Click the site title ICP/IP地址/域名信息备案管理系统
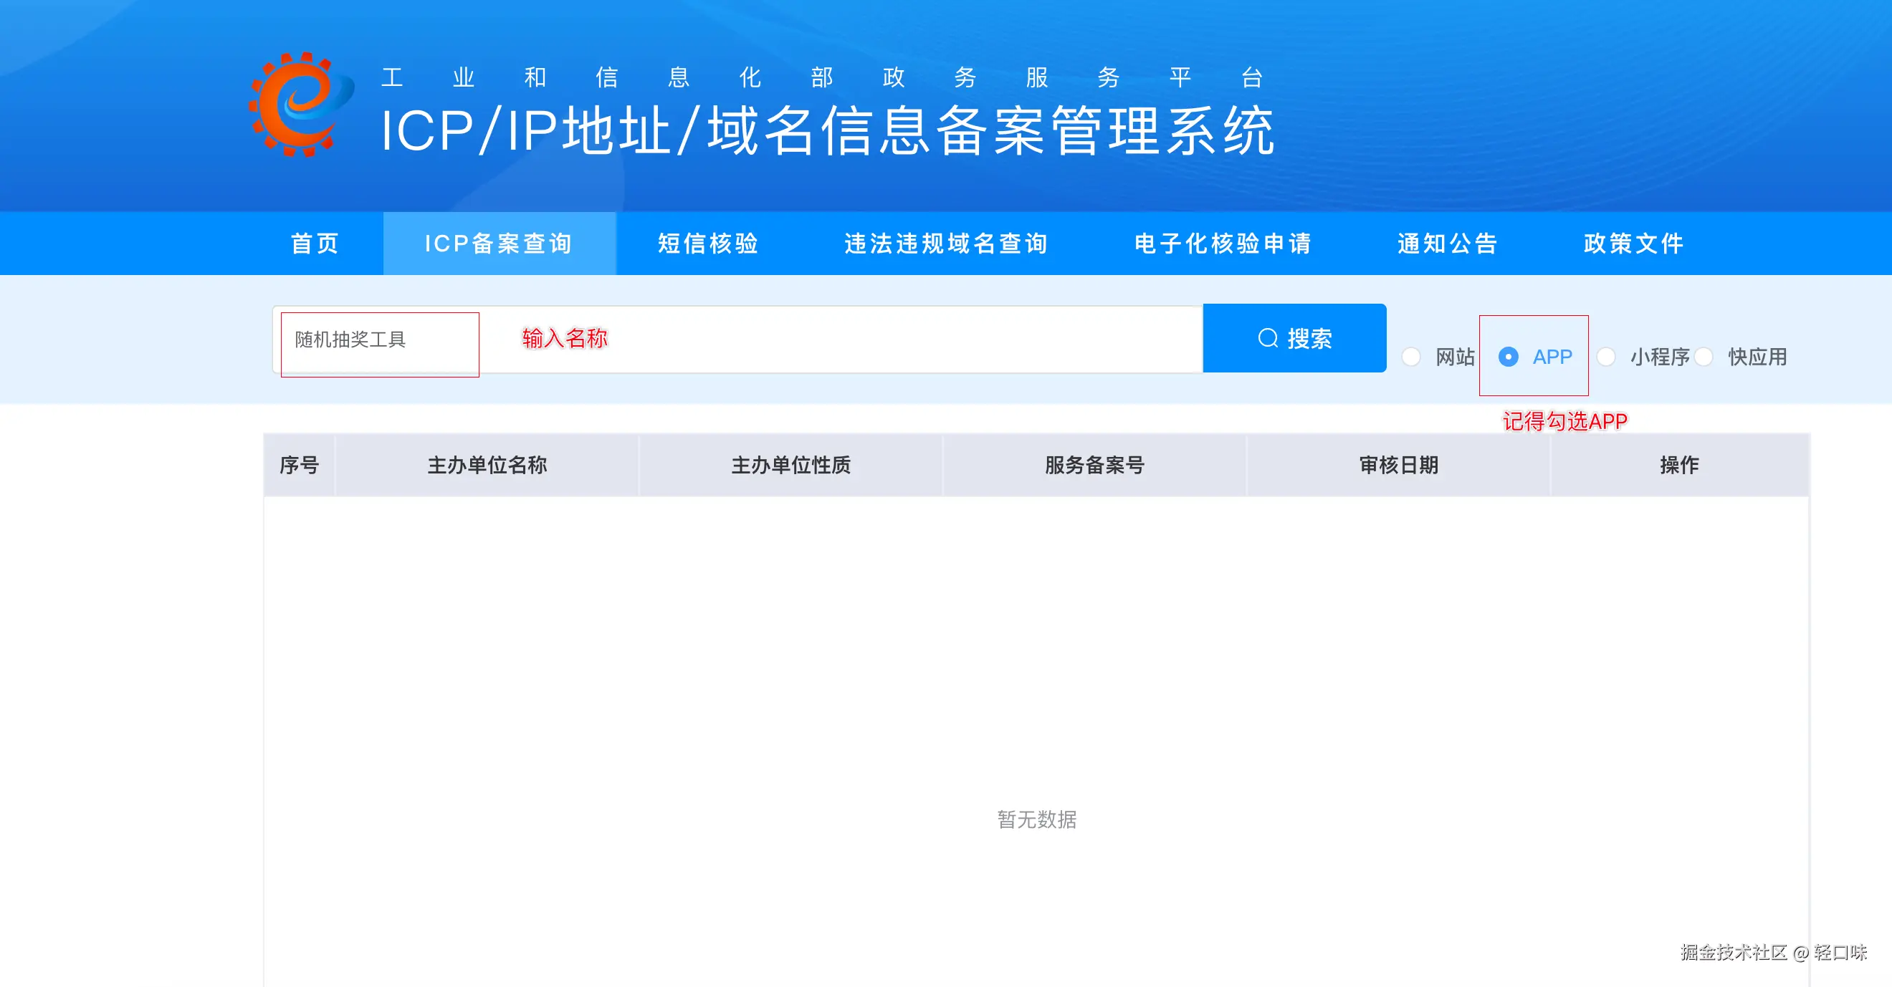 click(x=827, y=130)
